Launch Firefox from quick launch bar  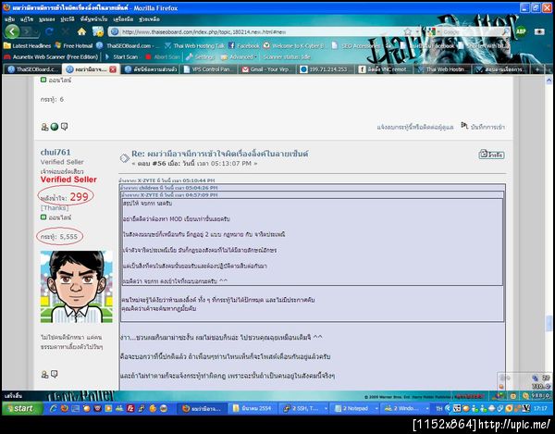tap(65, 408)
